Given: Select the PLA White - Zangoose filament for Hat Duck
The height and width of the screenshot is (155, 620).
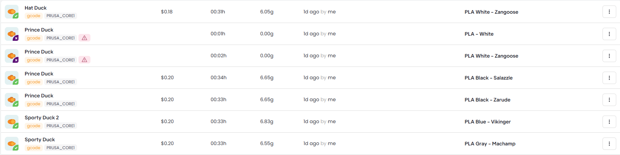Looking at the screenshot, I should (x=491, y=12).
